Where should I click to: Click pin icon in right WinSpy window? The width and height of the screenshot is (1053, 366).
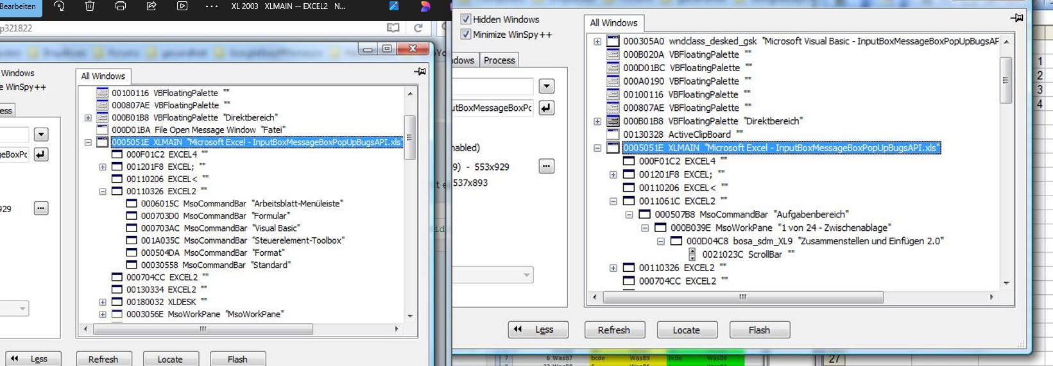click(x=1017, y=18)
